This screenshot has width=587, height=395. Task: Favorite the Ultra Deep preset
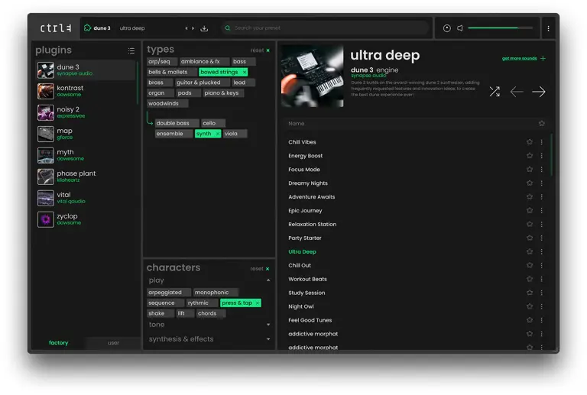click(530, 251)
